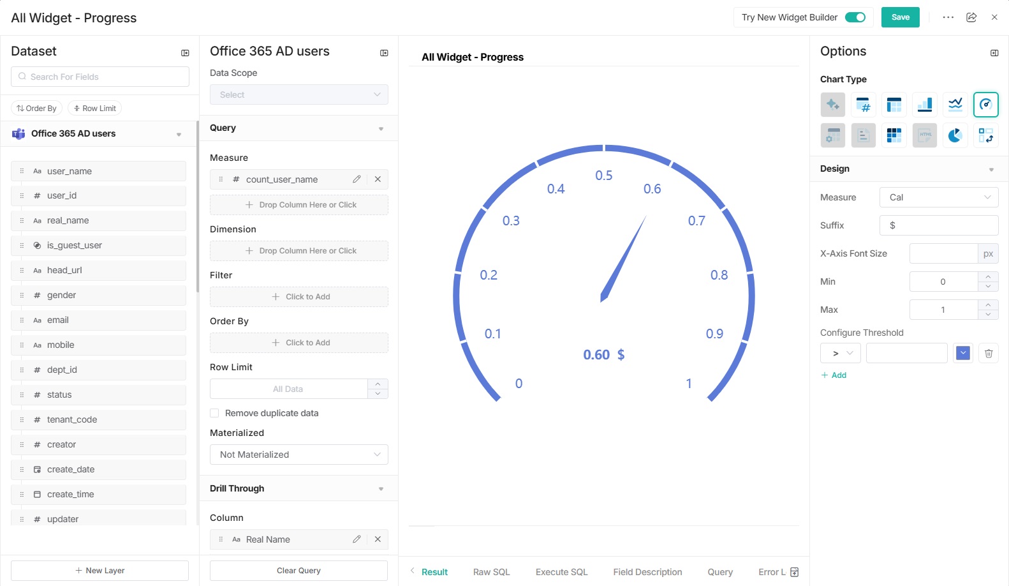Image resolution: width=1009 pixels, height=586 pixels.
Task: Collapse the Options panel
Action: 994,53
